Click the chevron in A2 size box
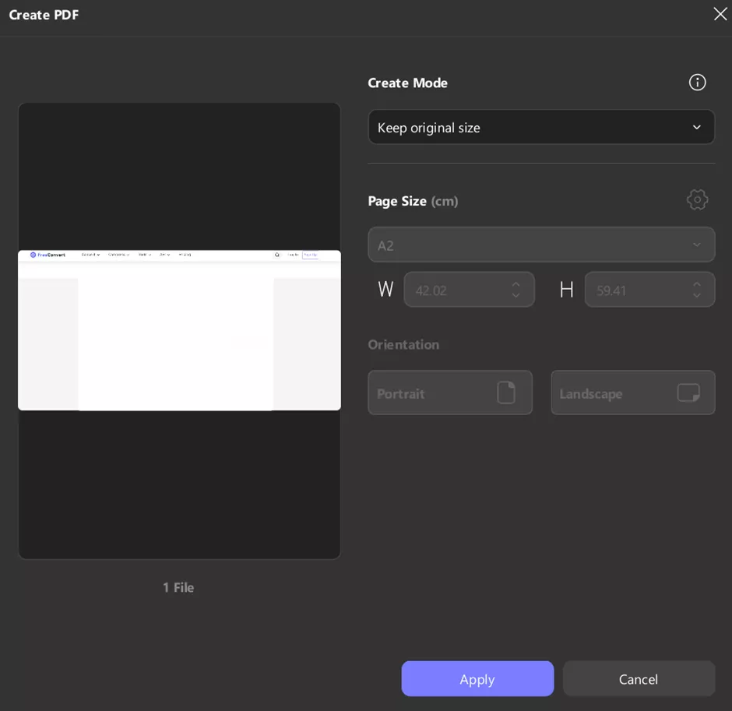 click(696, 245)
